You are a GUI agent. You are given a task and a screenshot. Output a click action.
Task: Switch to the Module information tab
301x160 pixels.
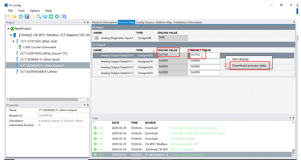pos(105,22)
